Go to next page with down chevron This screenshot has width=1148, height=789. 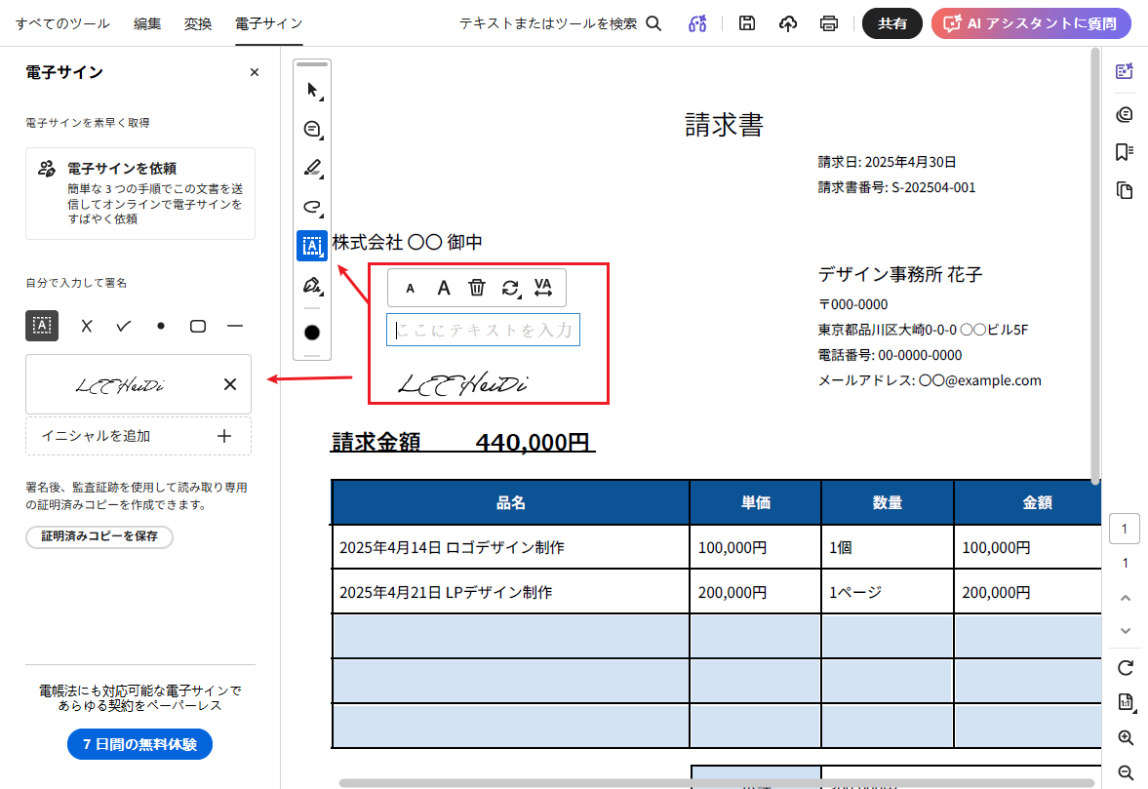(1126, 630)
